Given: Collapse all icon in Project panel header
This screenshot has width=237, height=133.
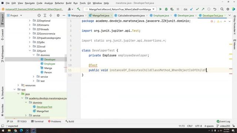Looking at the screenshot, I should pos(51,16).
